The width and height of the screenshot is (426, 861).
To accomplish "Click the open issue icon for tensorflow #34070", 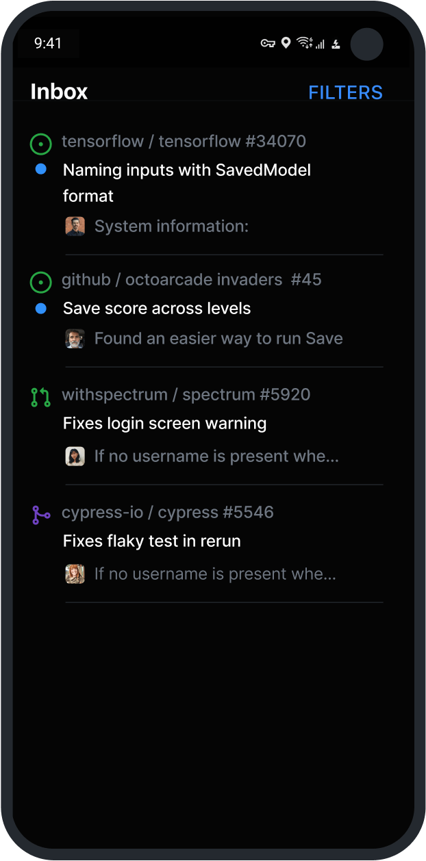I will coord(41,144).
